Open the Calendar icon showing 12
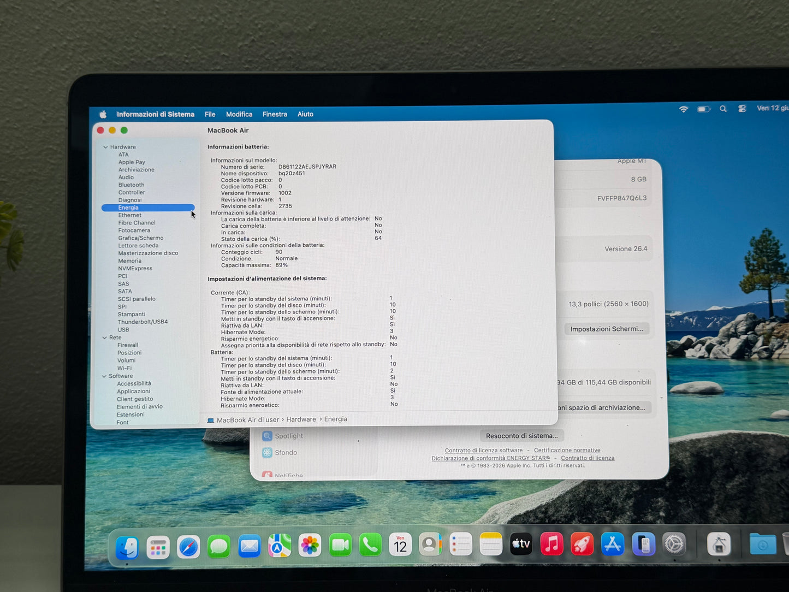 tap(400, 544)
